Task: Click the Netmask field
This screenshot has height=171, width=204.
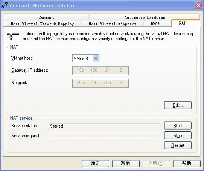Action: coord(100,83)
